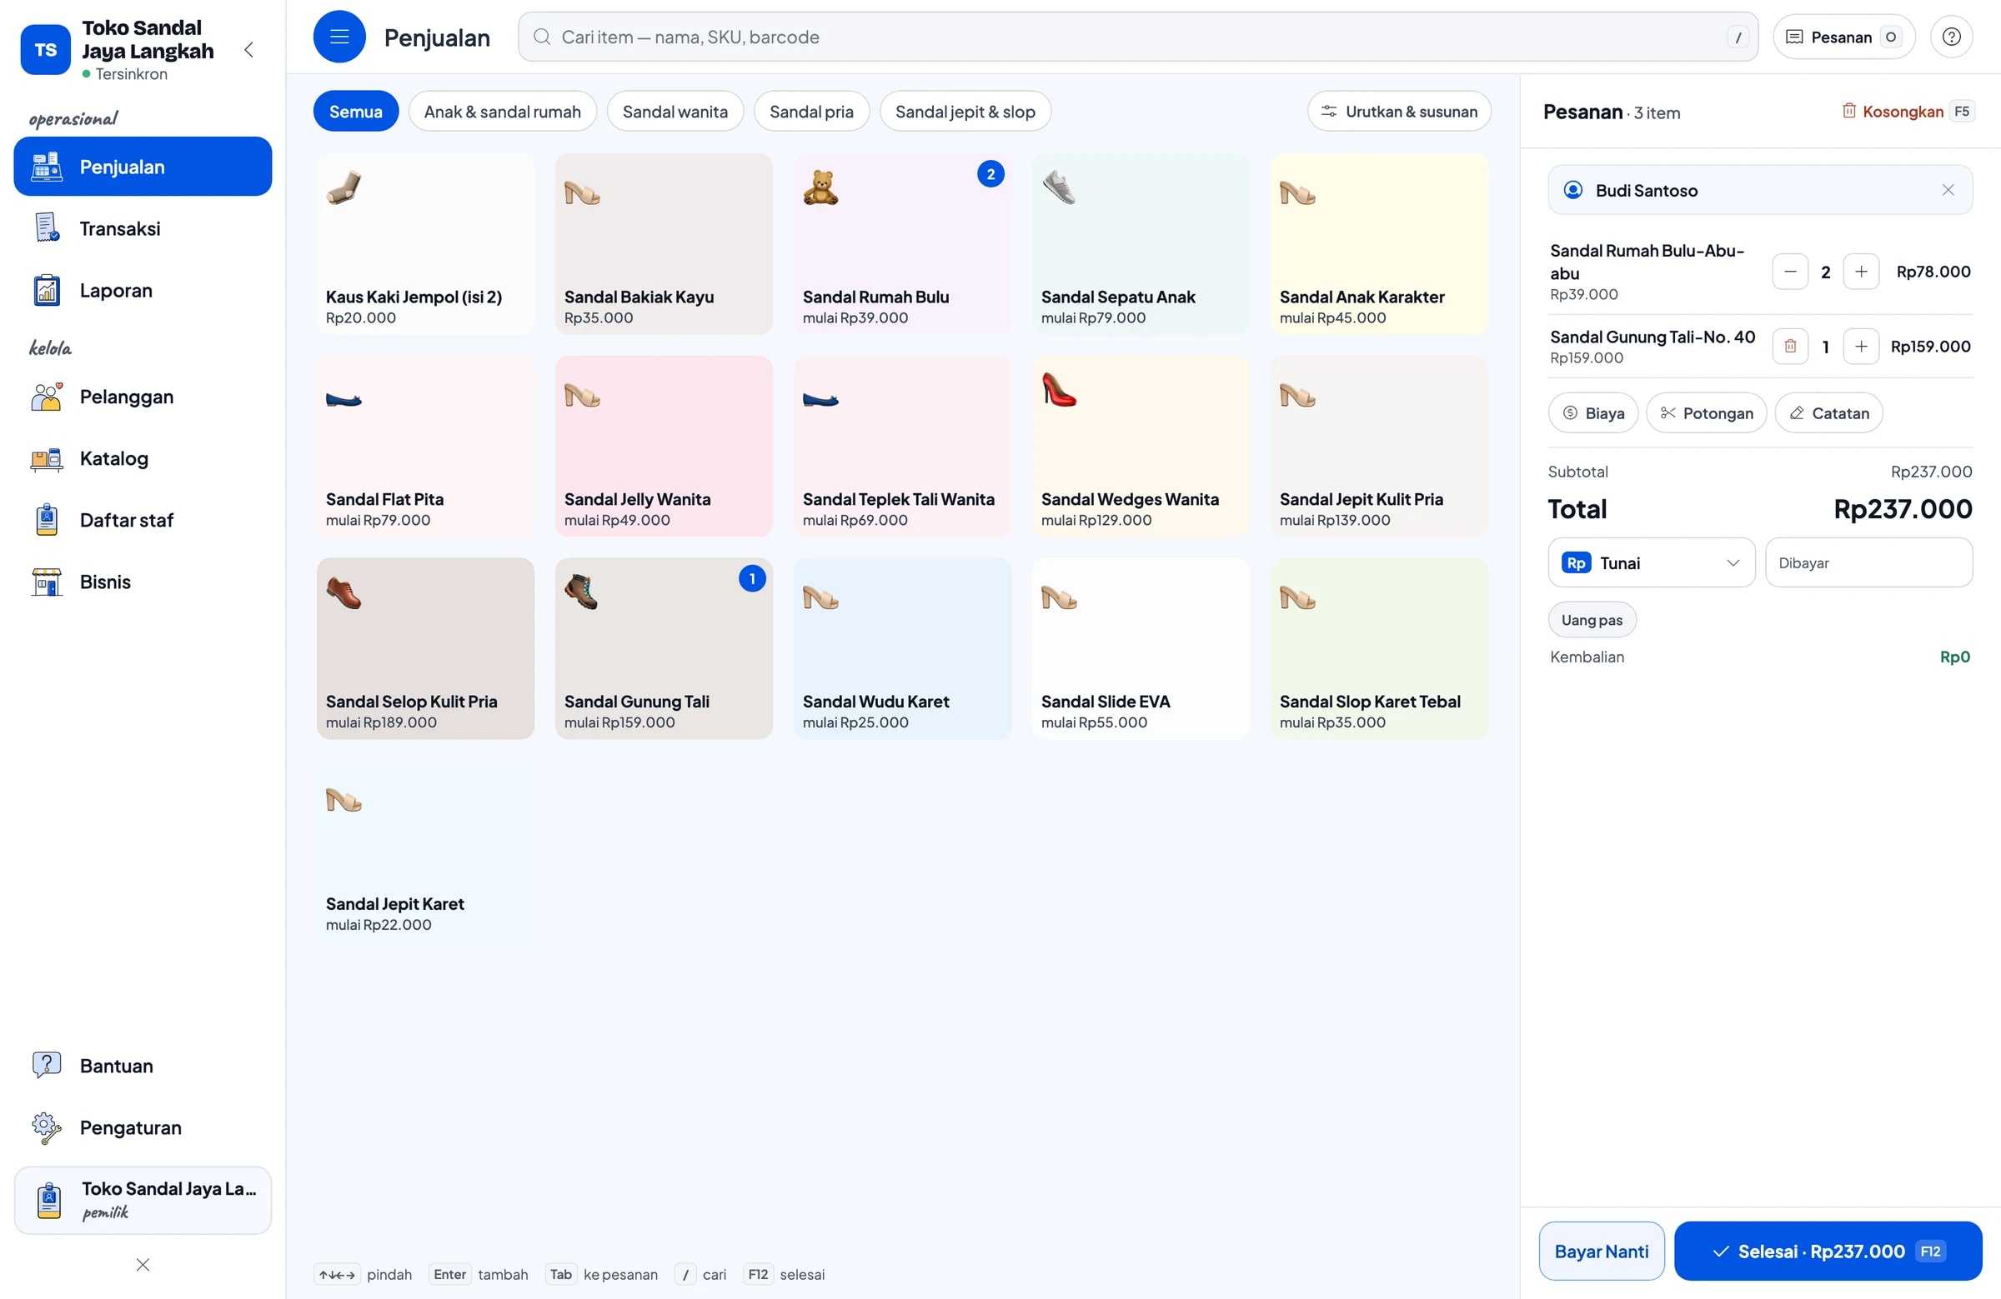Add Sandal Jepit Karet product

425,852
